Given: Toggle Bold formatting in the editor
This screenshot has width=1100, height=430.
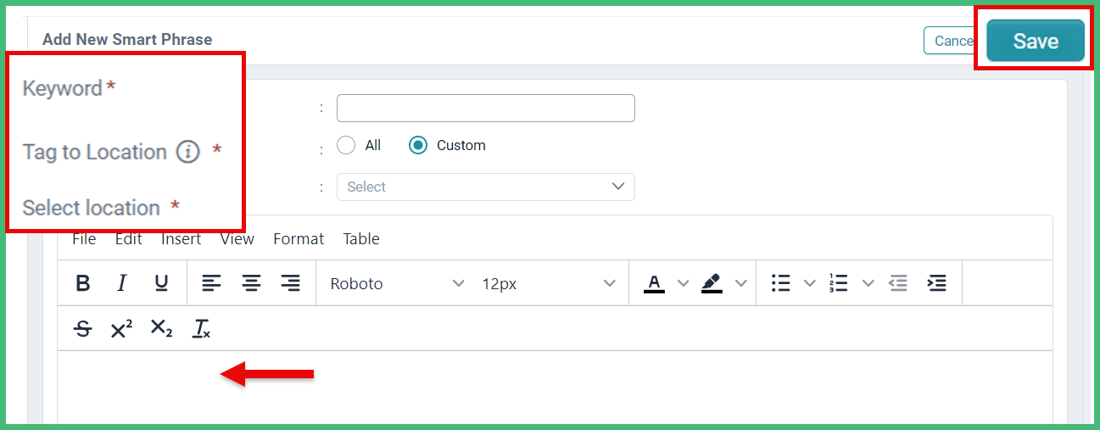Looking at the screenshot, I should [83, 283].
